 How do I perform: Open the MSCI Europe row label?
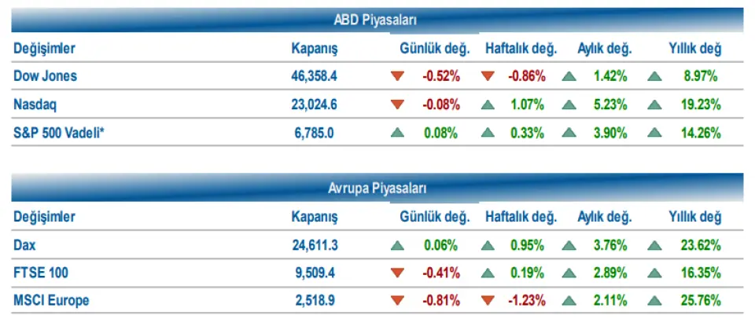click(x=51, y=300)
